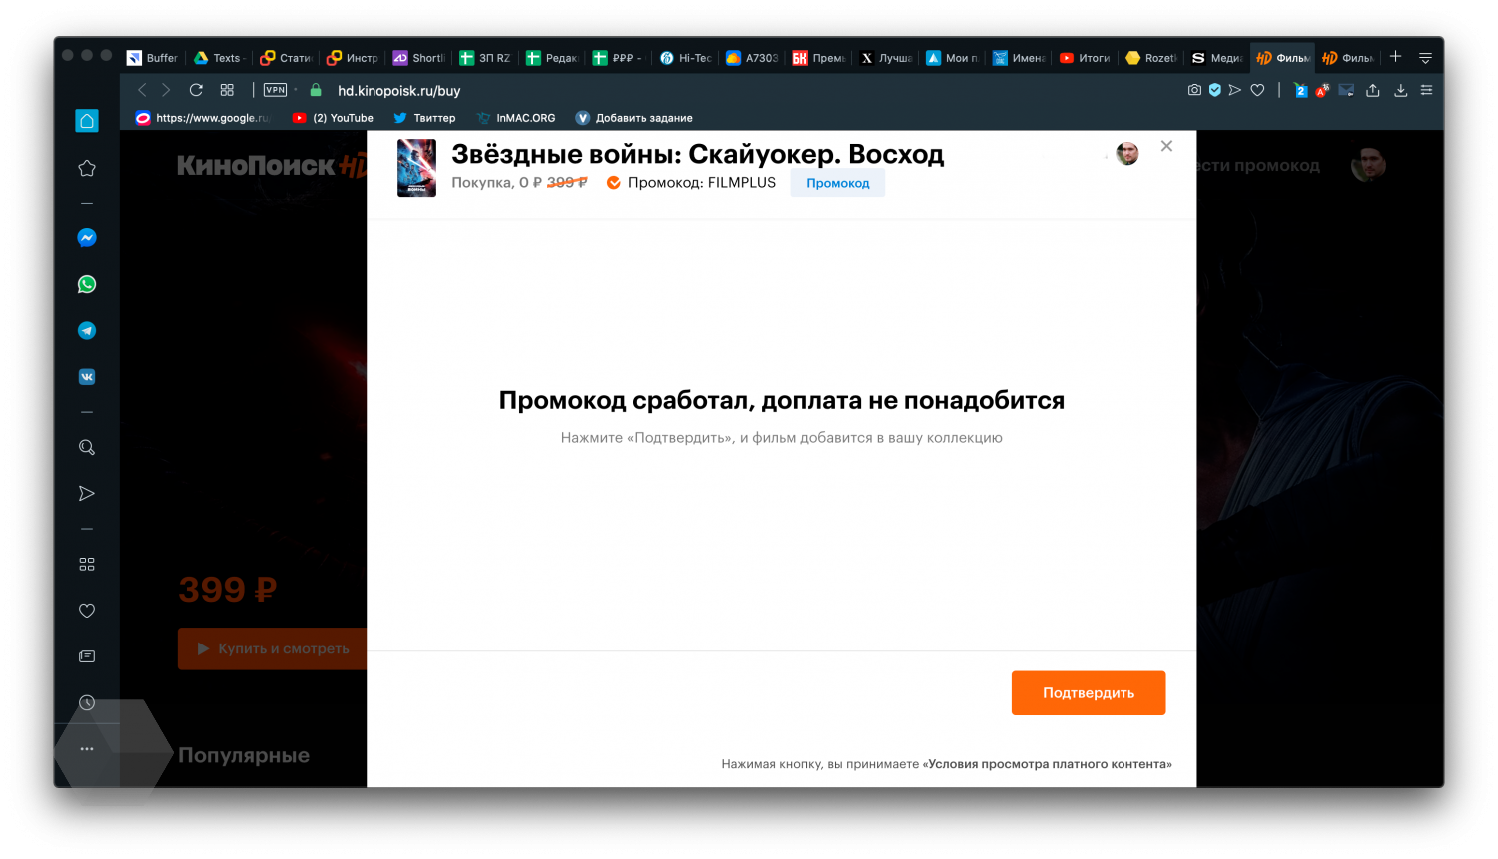The image size is (1498, 859).
Task: Open Opera home in the sidebar
Action: (x=87, y=121)
